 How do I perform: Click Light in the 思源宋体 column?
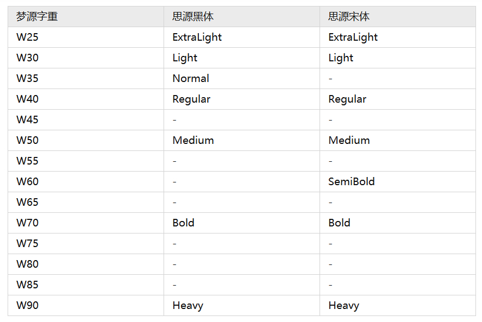[341, 58]
